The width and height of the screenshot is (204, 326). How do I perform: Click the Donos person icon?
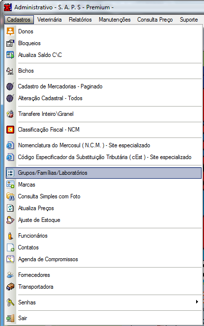click(x=10, y=31)
